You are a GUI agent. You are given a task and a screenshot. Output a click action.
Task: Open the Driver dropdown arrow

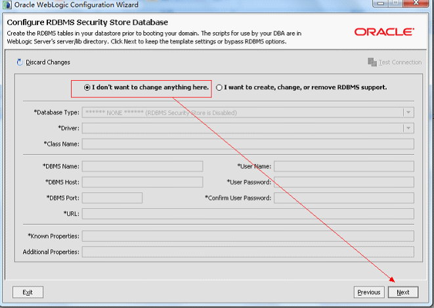click(408, 128)
